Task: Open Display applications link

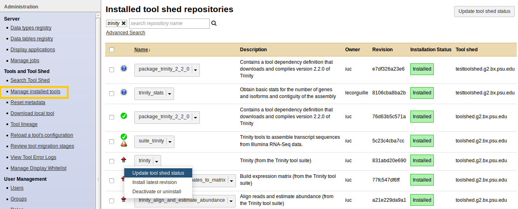Action: coord(33,50)
